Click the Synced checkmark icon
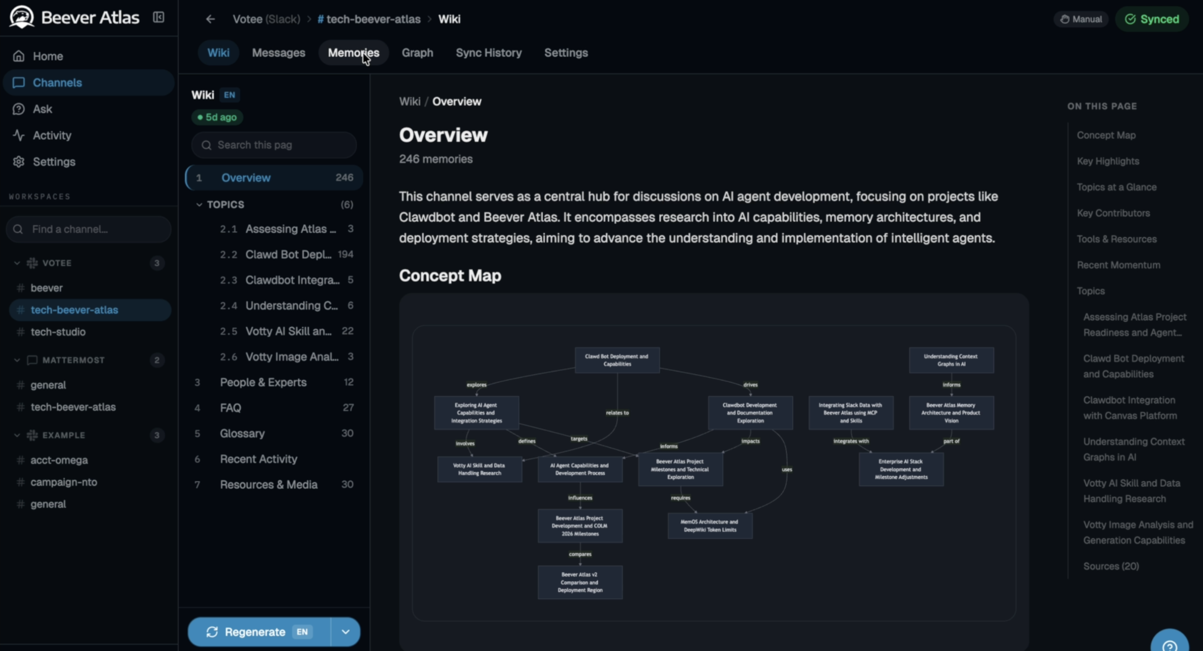The height and width of the screenshot is (651, 1203). point(1130,19)
